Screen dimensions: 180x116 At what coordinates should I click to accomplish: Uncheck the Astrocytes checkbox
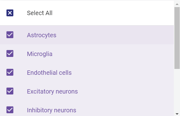pyautogui.click(x=10, y=35)
